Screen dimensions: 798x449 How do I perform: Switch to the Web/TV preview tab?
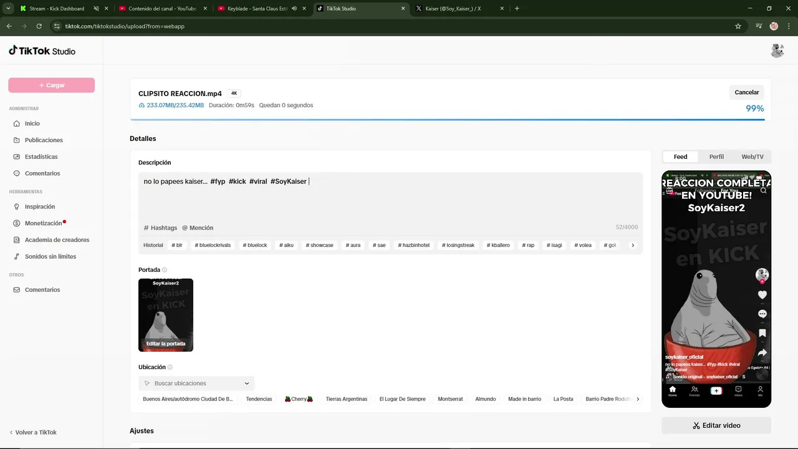click(752, 157)
